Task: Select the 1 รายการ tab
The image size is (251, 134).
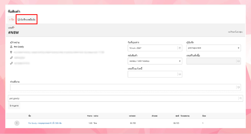Action: click(x=14, y=106)
